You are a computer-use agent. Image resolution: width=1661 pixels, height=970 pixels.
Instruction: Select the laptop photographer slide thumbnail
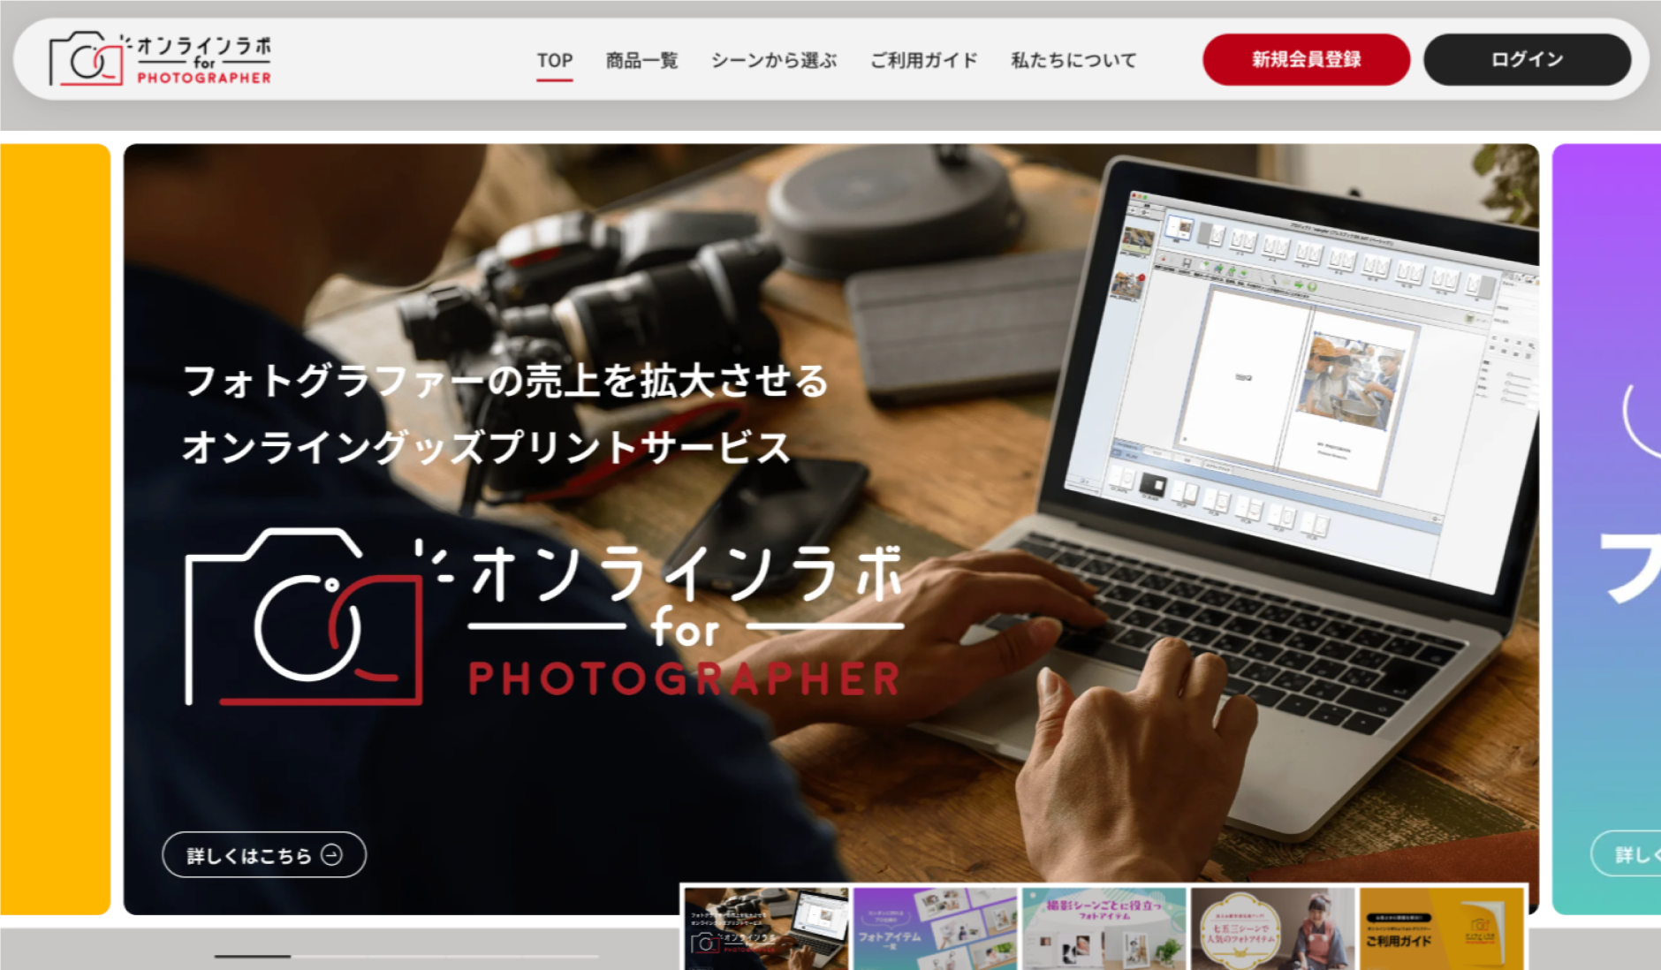tap(766, 928)
